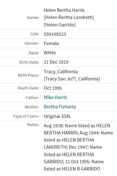
Task: Click the name Helen Bertha Harris
Action: (x=64, y=10)
